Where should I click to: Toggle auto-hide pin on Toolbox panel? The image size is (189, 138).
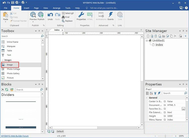click(x=39, y=31)
